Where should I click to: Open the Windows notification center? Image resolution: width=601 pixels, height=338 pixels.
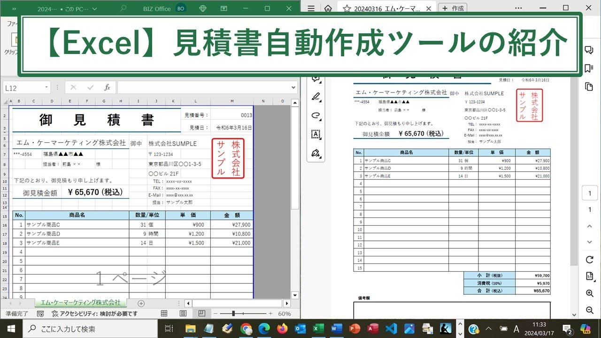[x=567, y=329]
